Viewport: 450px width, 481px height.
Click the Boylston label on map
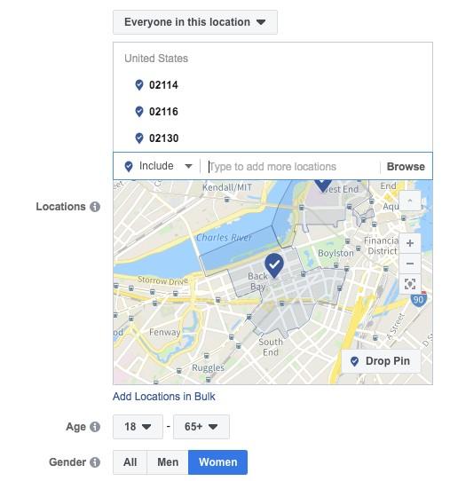[336, 253]
